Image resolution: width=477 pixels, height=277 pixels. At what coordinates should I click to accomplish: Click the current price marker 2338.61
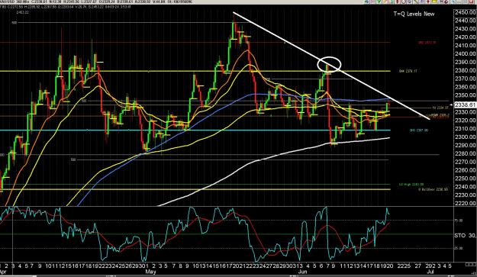point(466,105)
